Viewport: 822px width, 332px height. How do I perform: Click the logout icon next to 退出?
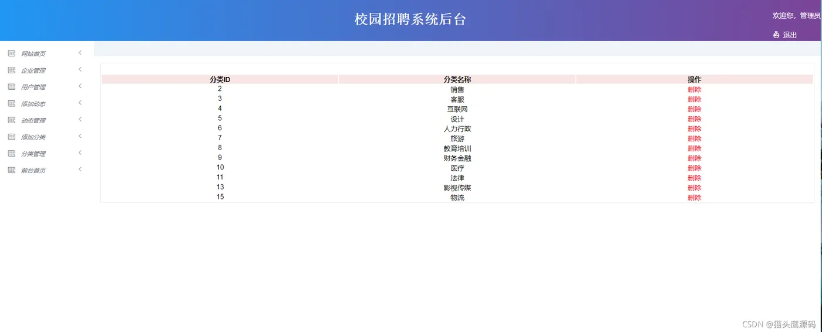776,35
